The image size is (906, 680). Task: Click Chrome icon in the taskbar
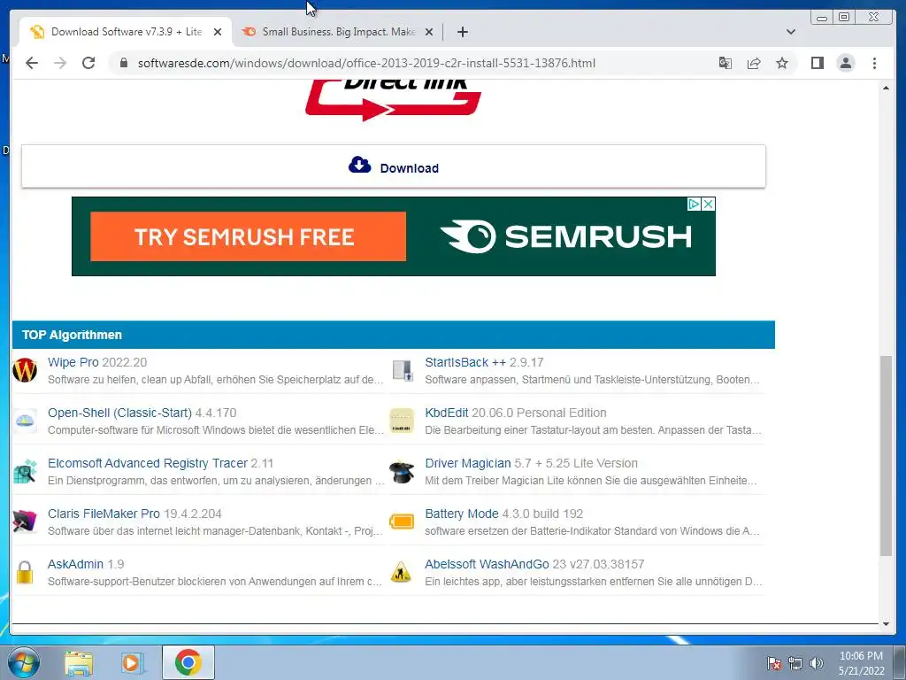188,662
